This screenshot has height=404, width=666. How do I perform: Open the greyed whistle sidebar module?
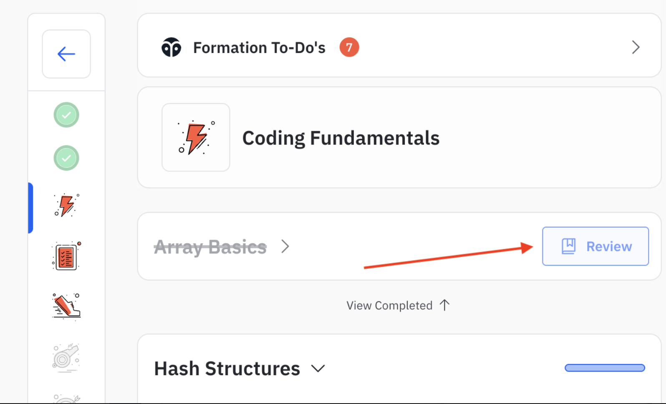[66, 358]
